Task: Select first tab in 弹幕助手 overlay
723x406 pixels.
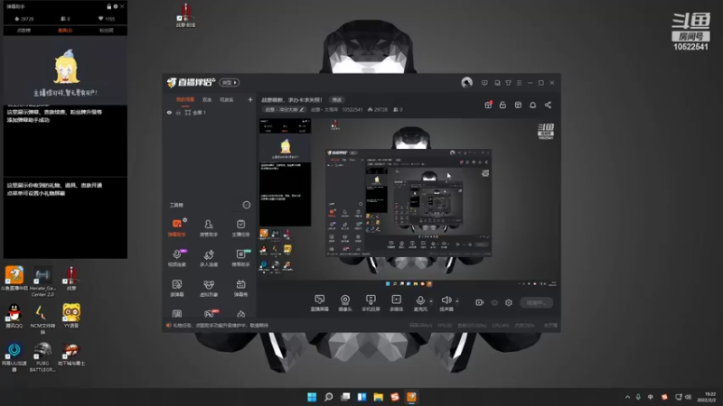Action: click(x=24, y=31)
